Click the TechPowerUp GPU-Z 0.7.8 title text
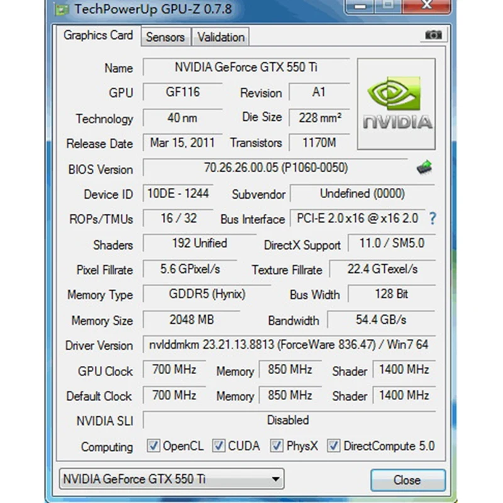 (153, 9)
